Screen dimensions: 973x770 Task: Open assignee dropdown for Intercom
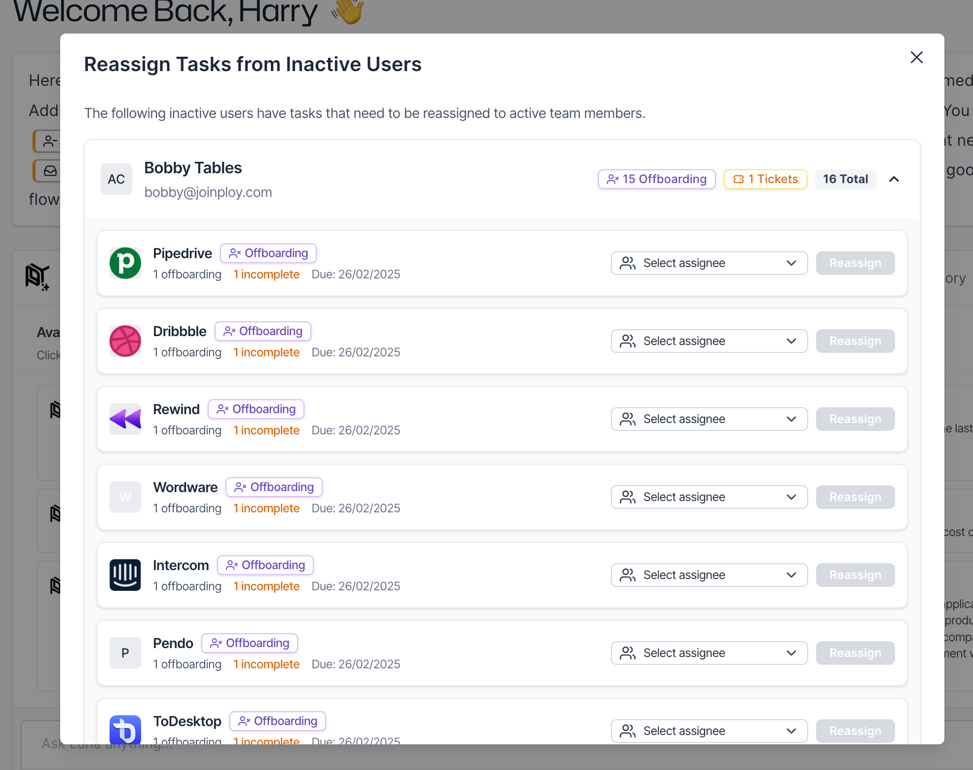pos(709,575)
